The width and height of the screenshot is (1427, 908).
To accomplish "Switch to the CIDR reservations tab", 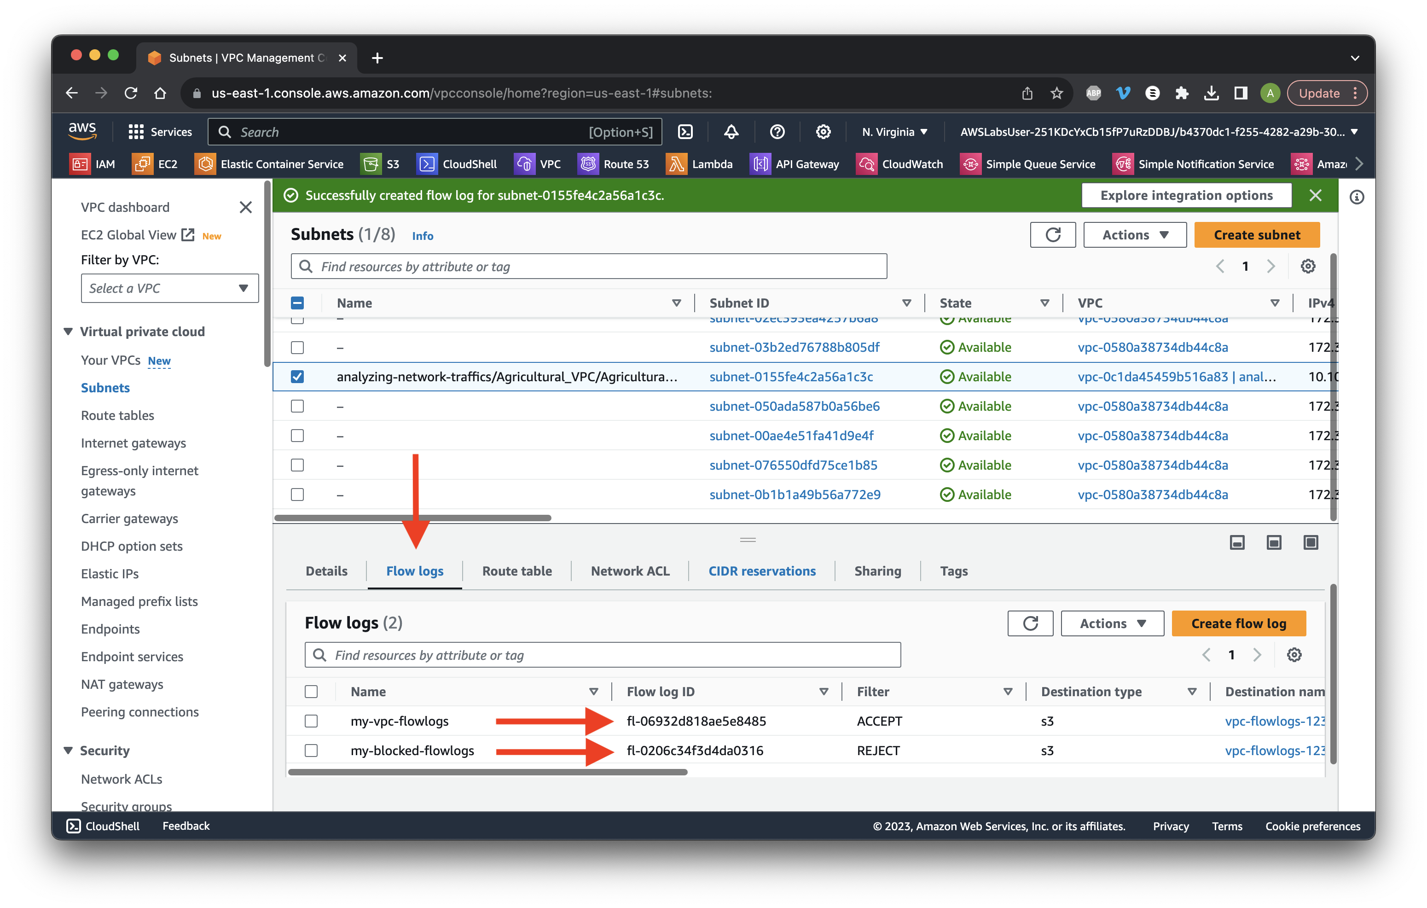I will 762,571.
